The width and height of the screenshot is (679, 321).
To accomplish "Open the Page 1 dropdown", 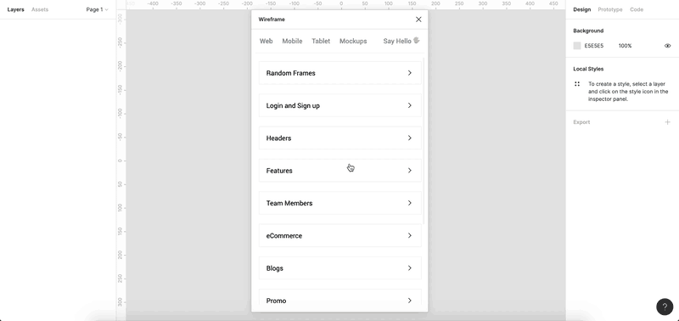I will tap(97, 9).
